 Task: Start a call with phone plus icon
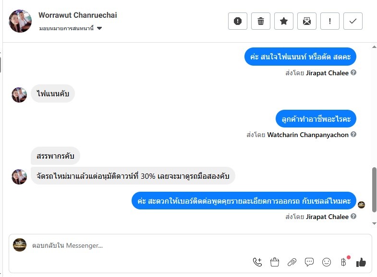257,262
